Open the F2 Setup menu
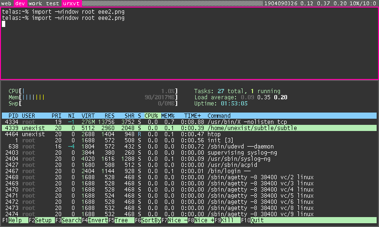Screen dimensions: 379x227 coord(43,220)
